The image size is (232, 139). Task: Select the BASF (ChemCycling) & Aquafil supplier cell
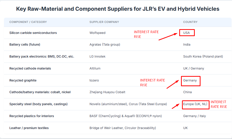click(x=125, y=116)
